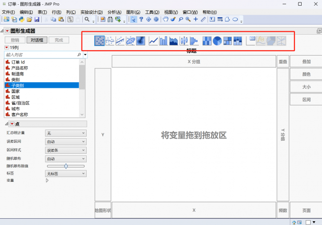Select the Oval shape annotation tool

pyautogui.click(x=235, y=19)
